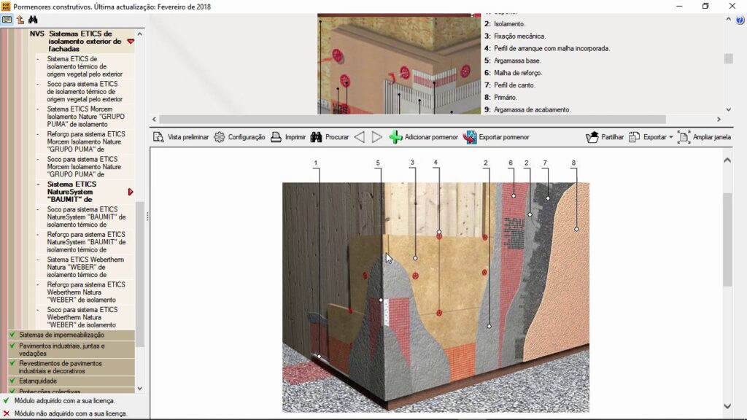Click Adicionar pormenor green plus
Image resolution: width=747 pixels, height=420 pixels.
(x=424, y=137)
